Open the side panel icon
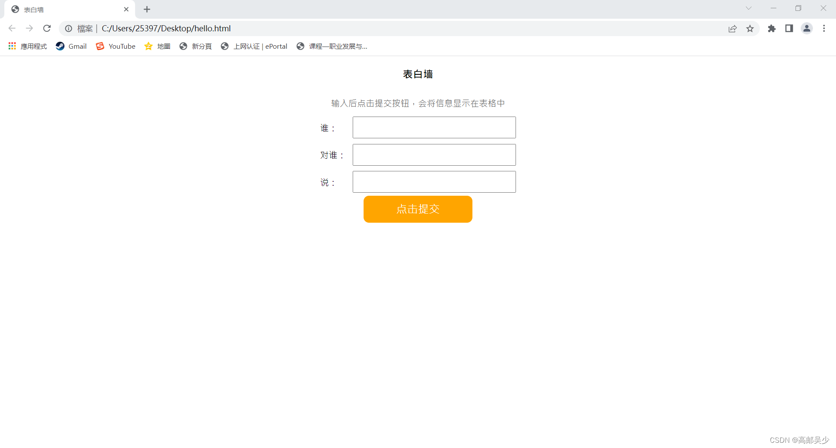The width and height of the screenshot is (836, 448). click(x=789, y=28)
